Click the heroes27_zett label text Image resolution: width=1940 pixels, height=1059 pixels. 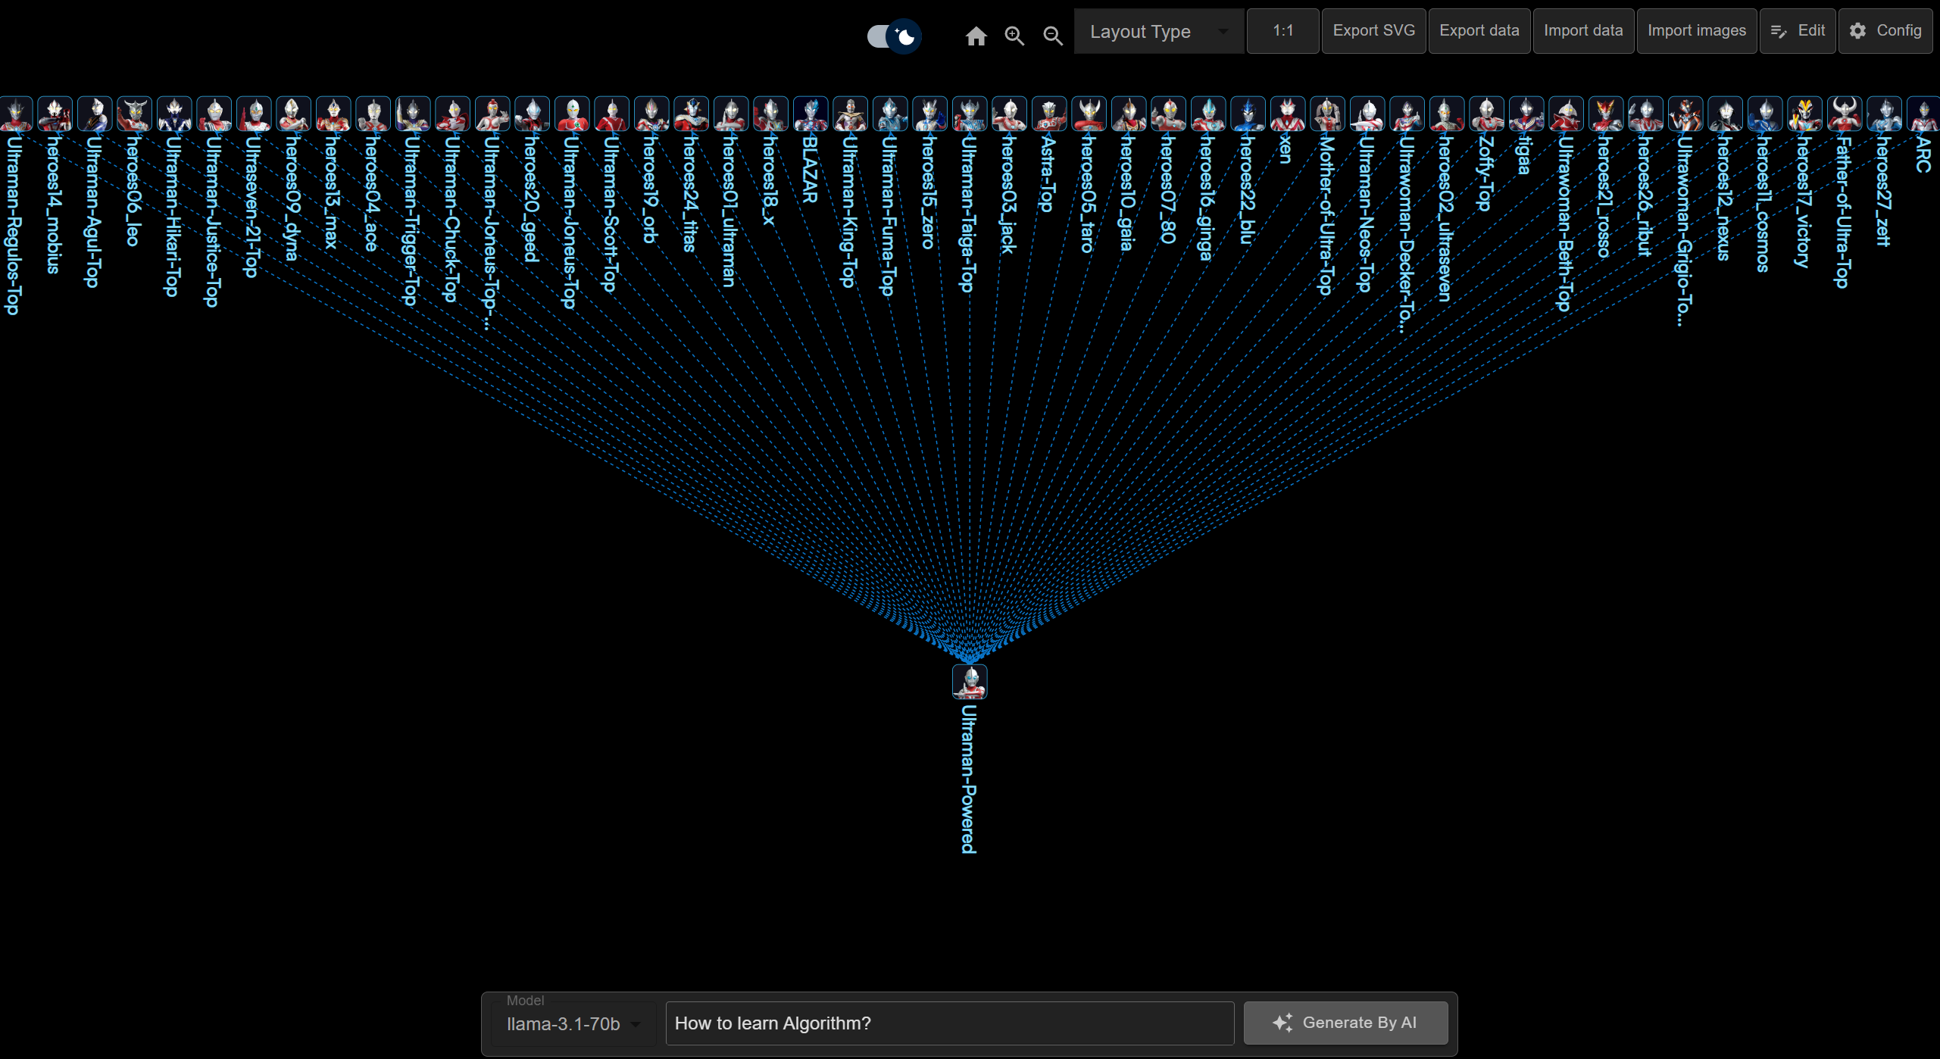(1883, 191)
